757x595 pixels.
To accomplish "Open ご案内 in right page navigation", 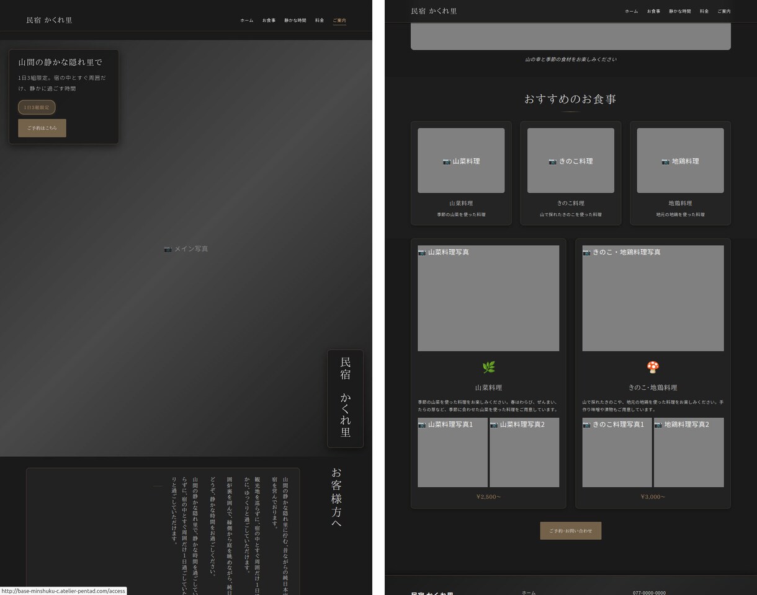I will tap(724, 11).
